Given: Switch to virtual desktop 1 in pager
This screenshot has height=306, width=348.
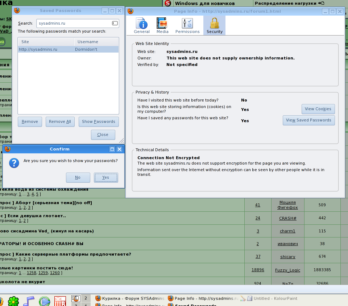Looking at the screenshot, I should [76, 298].
